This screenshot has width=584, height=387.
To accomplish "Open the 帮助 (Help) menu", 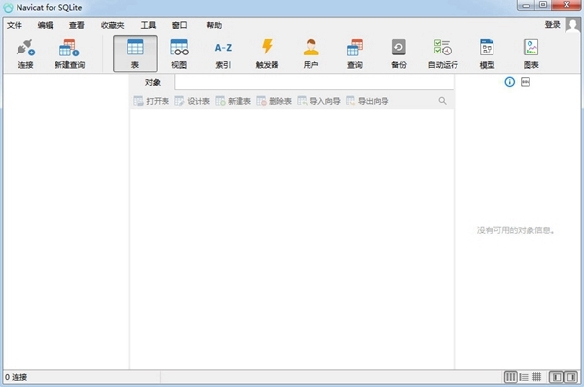I will point(214,25).
